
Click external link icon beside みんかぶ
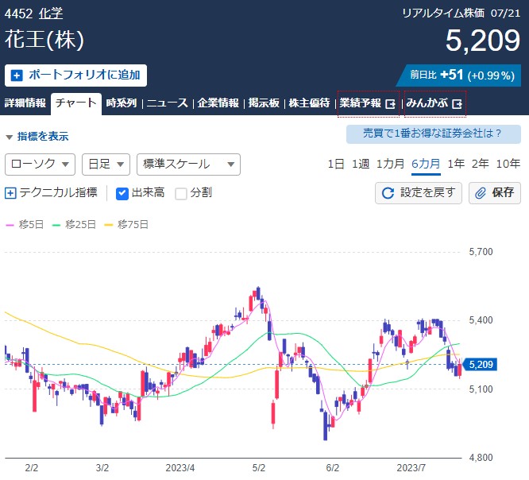click(x=457, y=103)
